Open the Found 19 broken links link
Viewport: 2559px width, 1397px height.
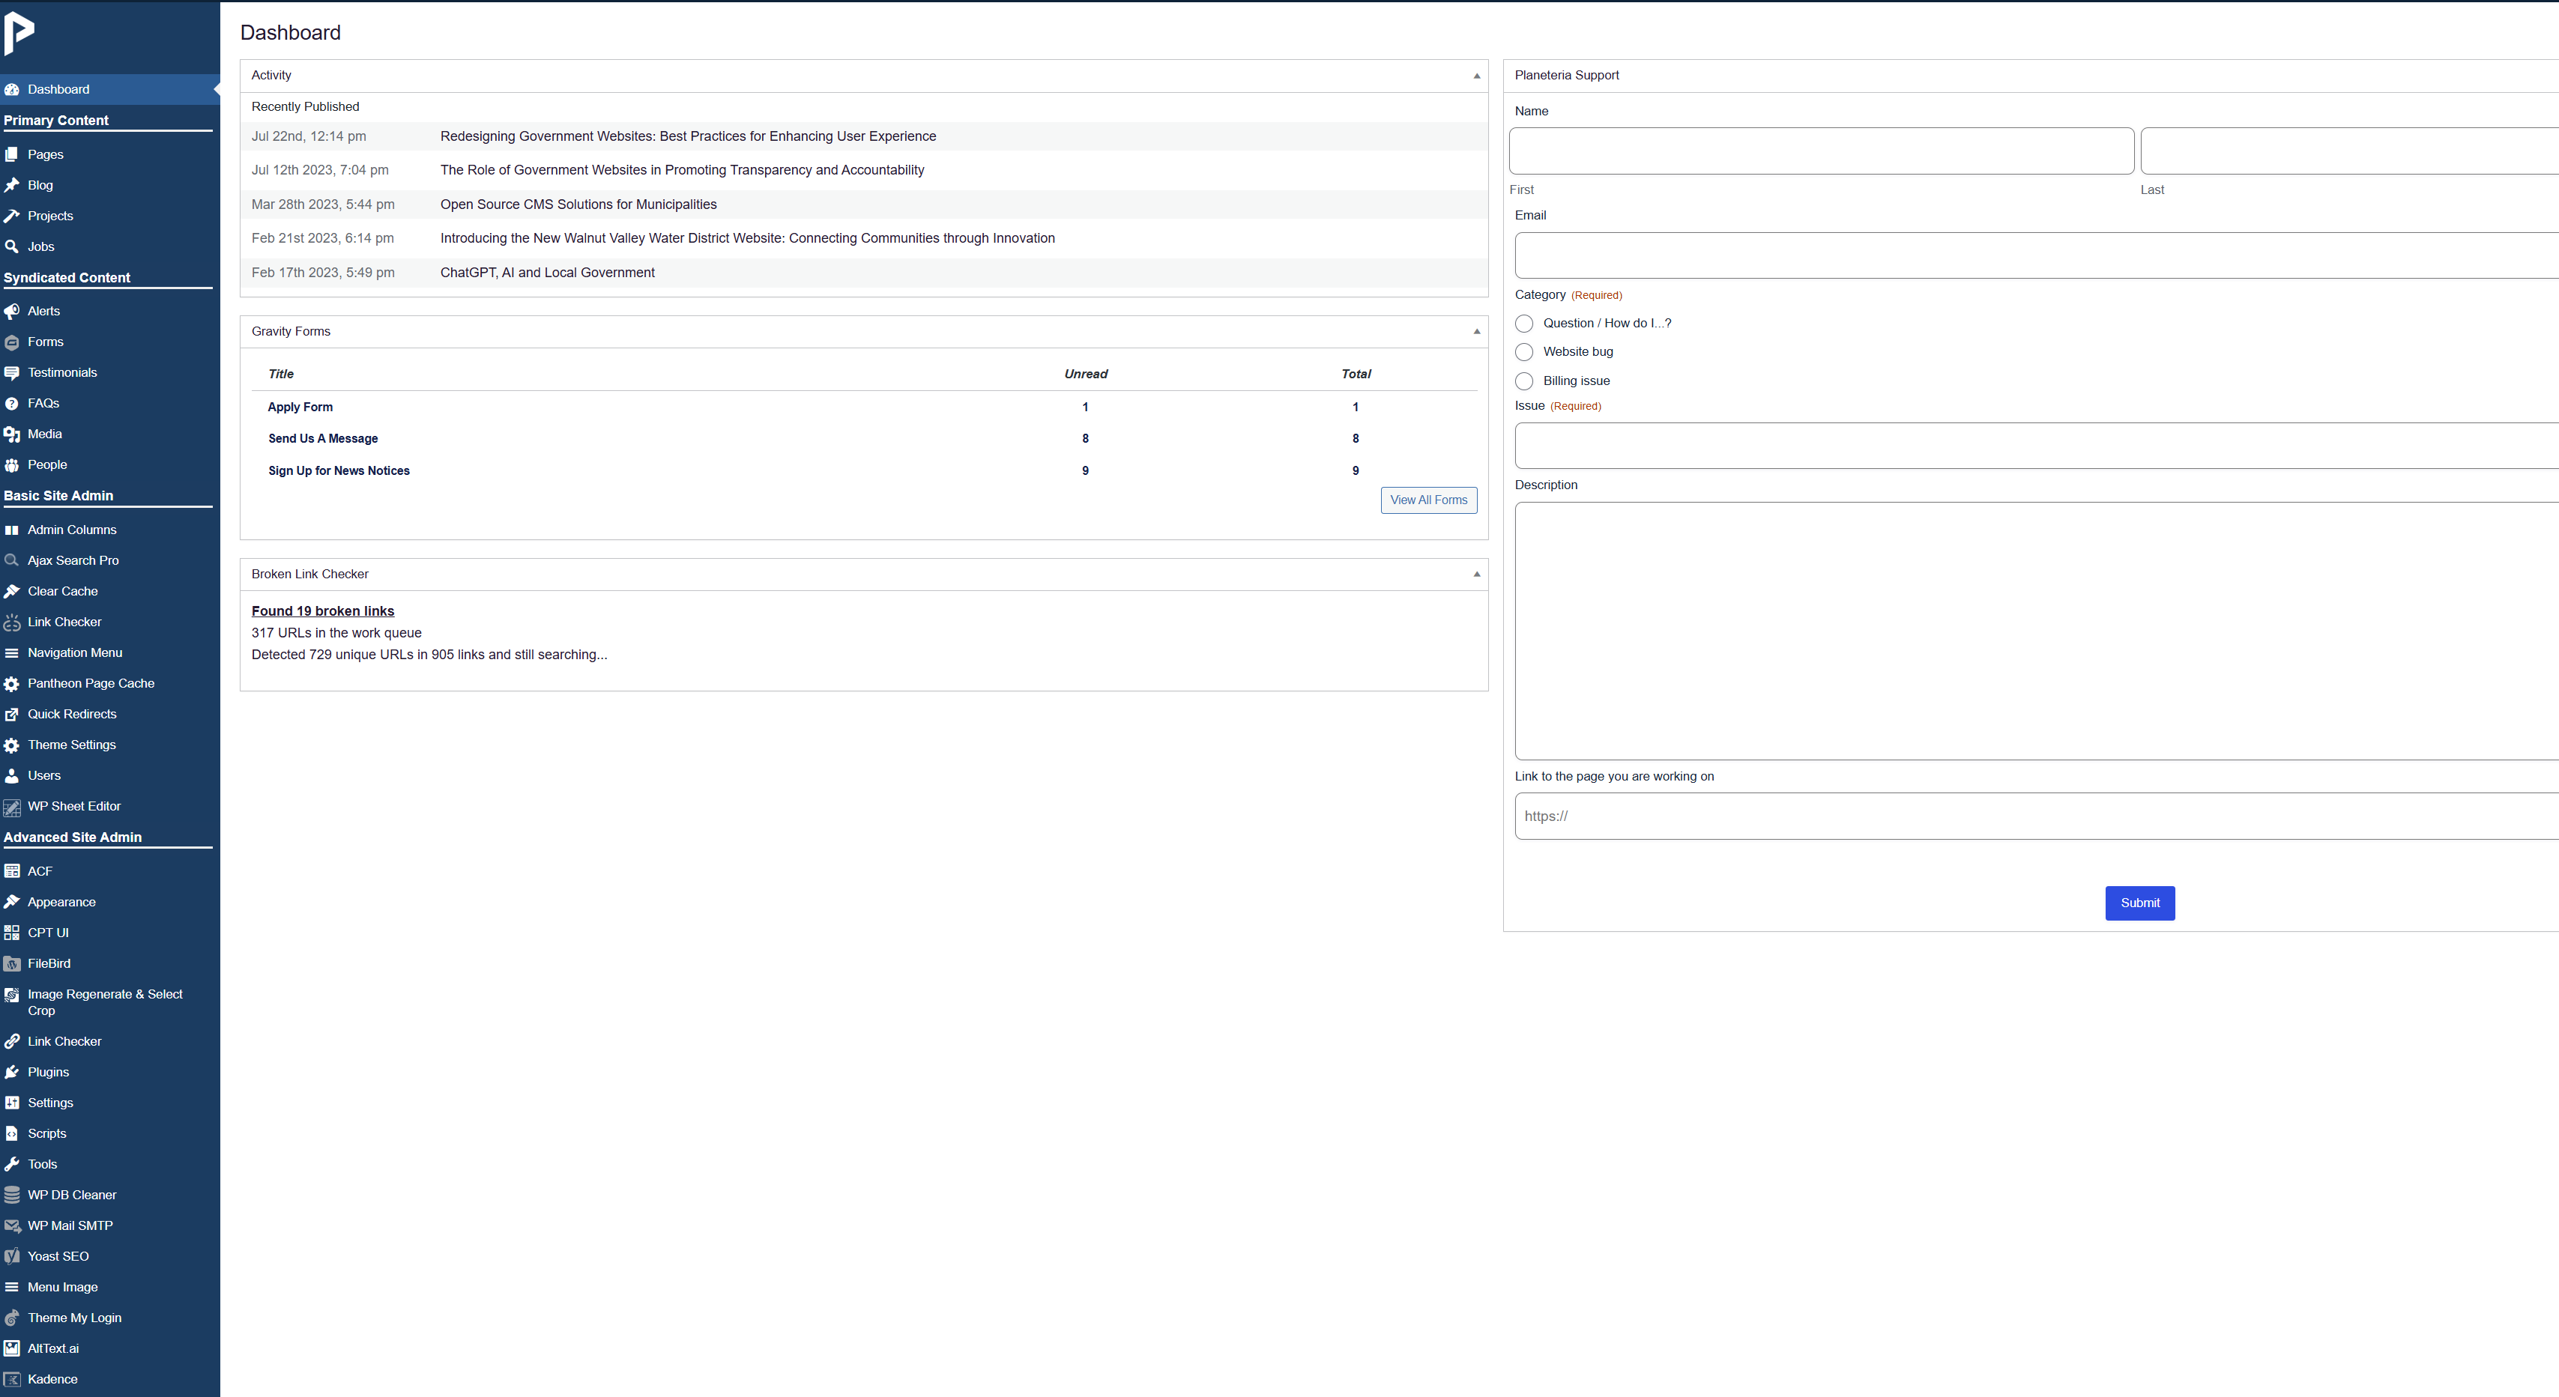322,612
